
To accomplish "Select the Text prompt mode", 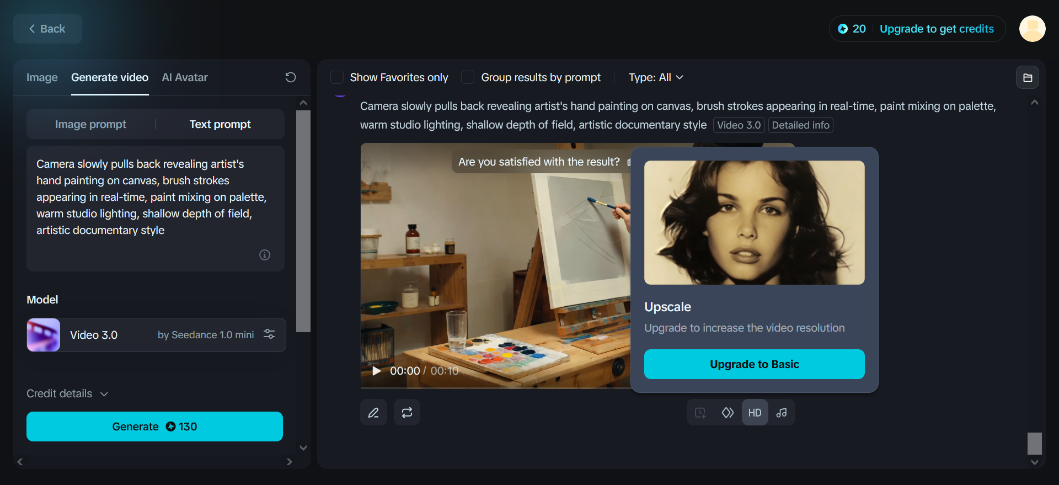I will [220, 124].
